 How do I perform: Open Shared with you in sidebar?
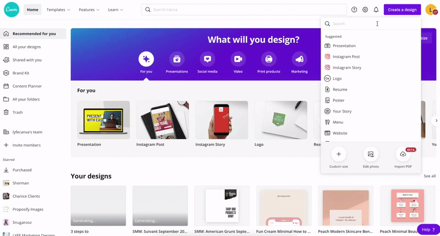tap(33, 60)
